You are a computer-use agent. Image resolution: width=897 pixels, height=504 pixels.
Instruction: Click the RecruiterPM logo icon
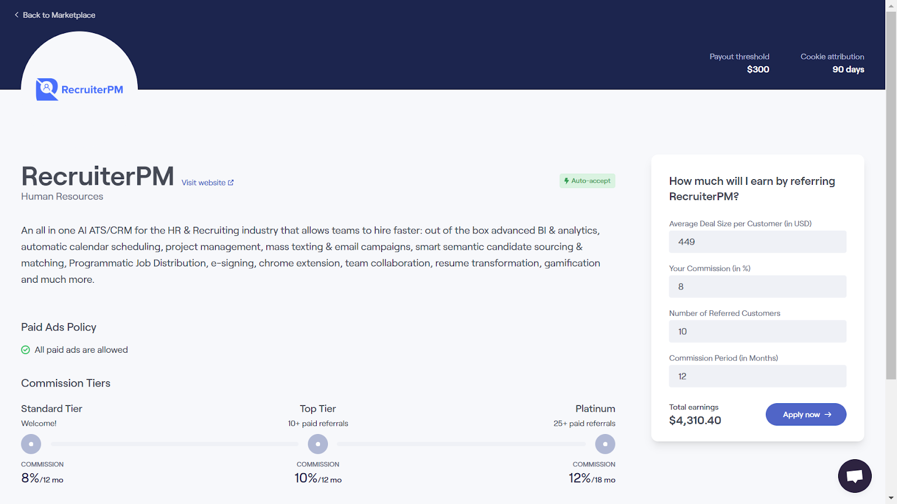pos(47,88)
